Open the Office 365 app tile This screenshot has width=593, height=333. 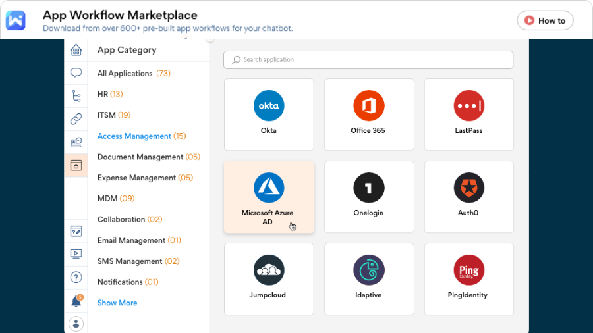(368, 114)
